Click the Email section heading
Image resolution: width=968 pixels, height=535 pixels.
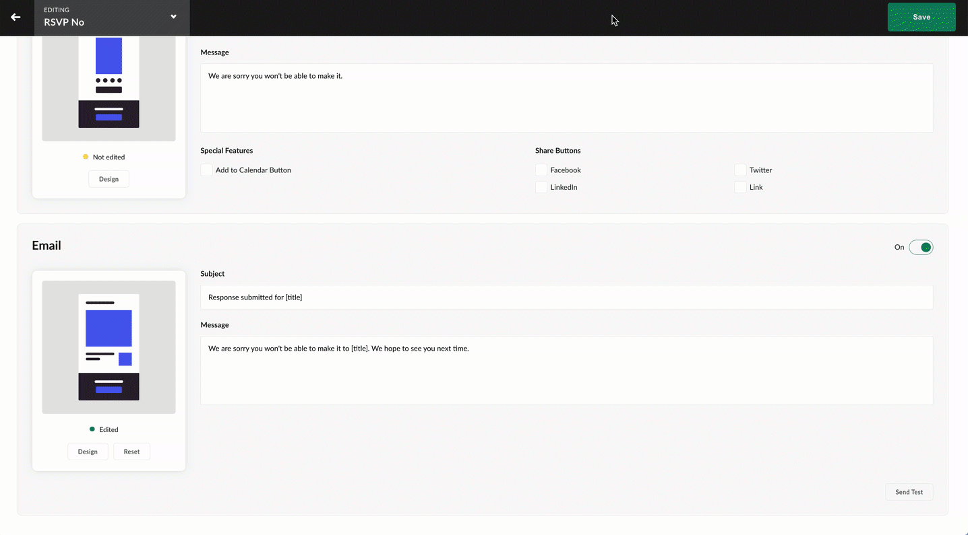pyautogui.click(x=47, y=246)
